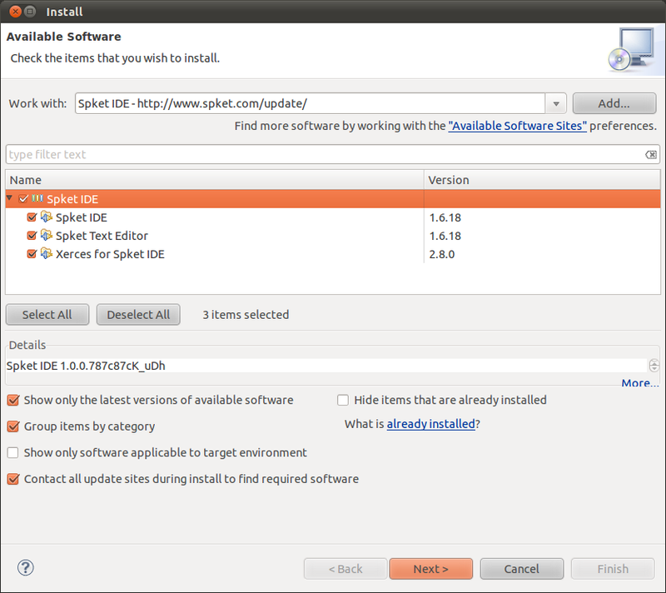
Task: Open the Work with dropdown arrow
Action: (556, 103)
